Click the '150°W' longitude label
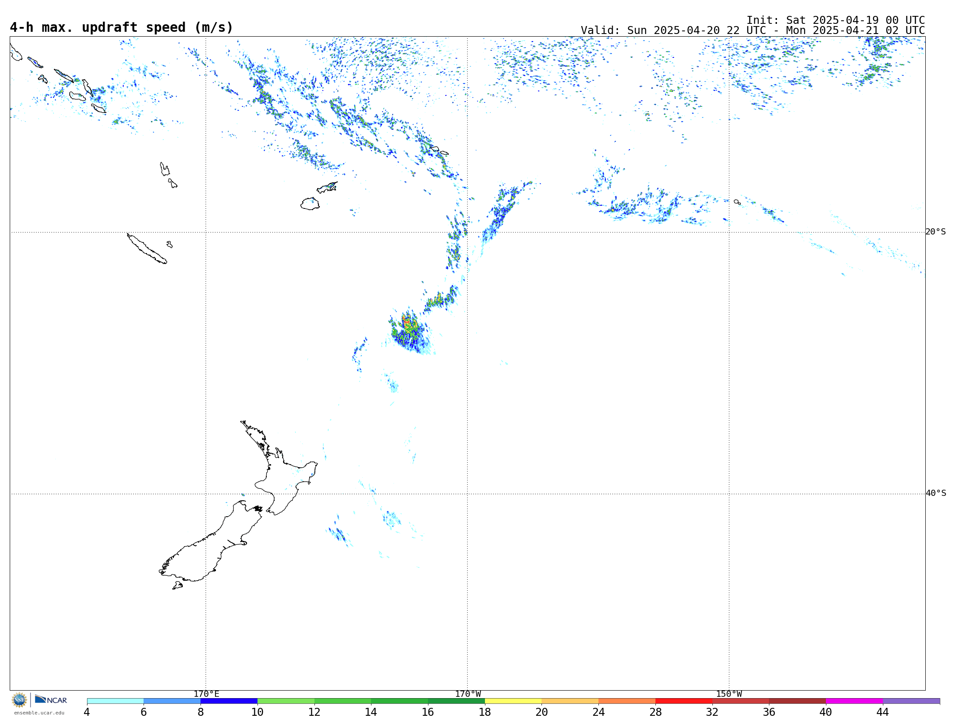 [x=729, y=694]
